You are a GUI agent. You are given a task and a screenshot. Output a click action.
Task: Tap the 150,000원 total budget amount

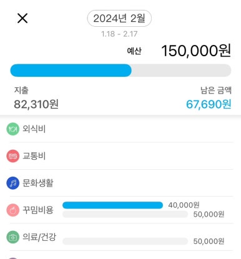tap(196, 51)
